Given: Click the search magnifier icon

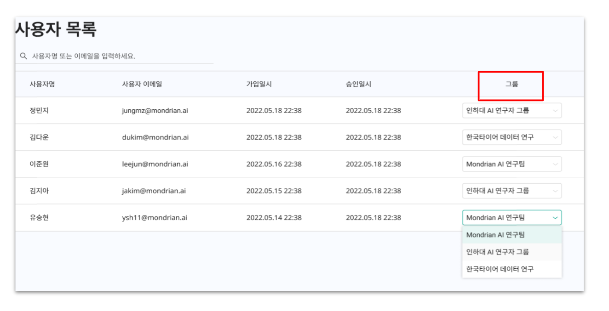Looking at the screenshot, I should coord(23,57).
